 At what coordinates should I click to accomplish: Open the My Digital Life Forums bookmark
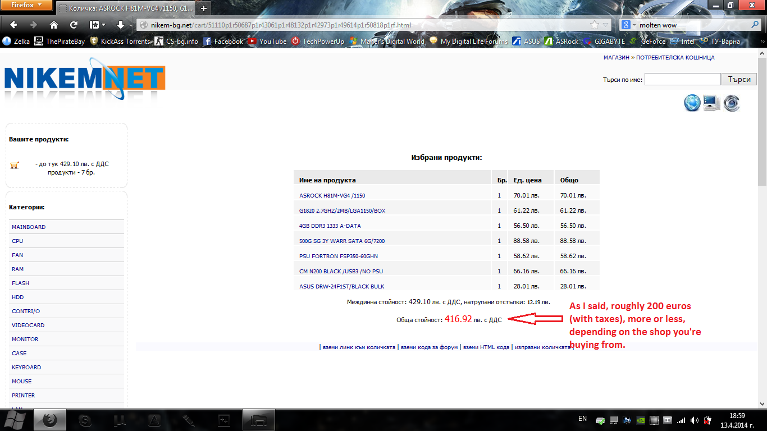468,41
